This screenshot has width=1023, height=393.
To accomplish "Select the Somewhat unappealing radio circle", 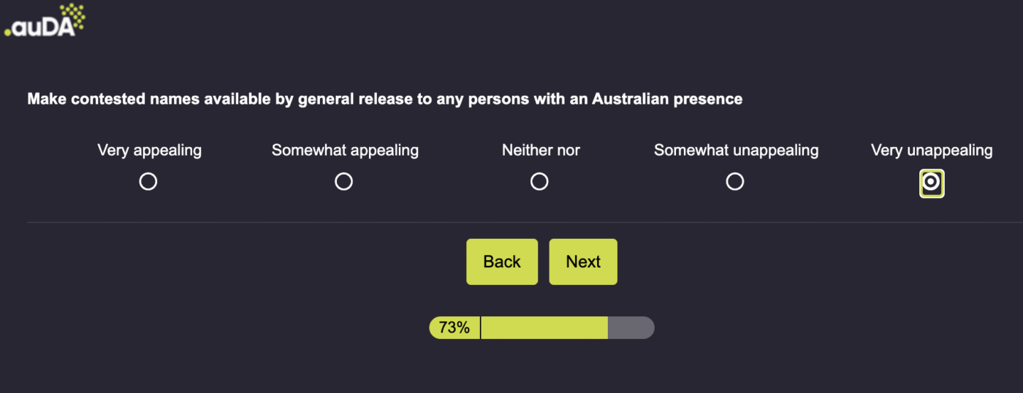I will tap(735, 182).
